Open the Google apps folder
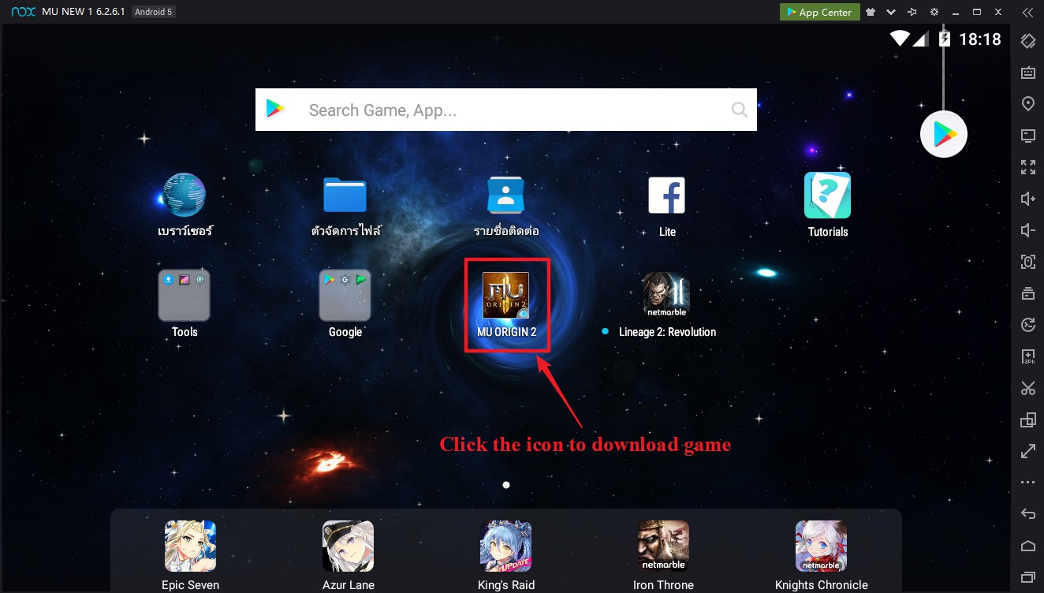Image resolution: width=1044 pixels, height=593 pixels. [x=345, y=295]
